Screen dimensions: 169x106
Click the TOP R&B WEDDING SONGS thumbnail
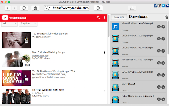pos(16,96)
